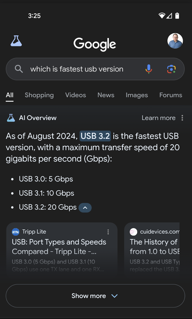
Task: Tap the profile avatar picture
Action: (x=175, y=41)
